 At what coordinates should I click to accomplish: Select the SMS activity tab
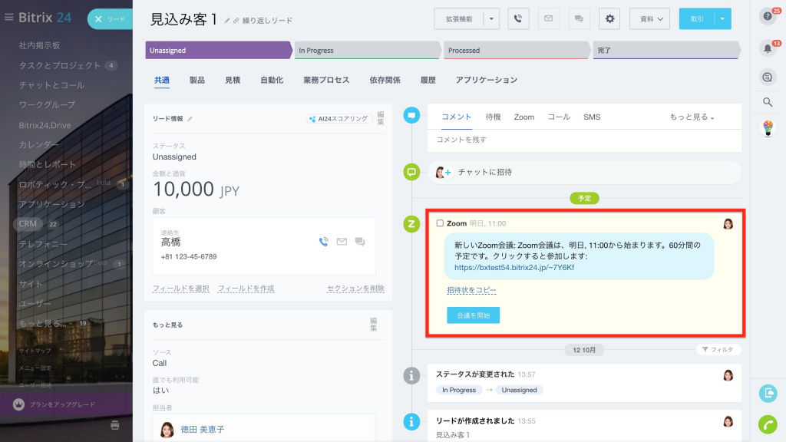point(592,117)
